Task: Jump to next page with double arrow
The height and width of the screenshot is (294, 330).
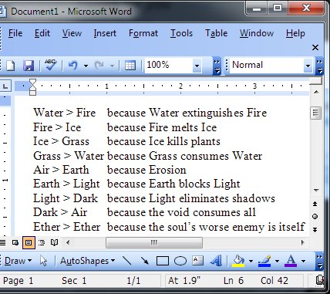Action: point(315,229)
